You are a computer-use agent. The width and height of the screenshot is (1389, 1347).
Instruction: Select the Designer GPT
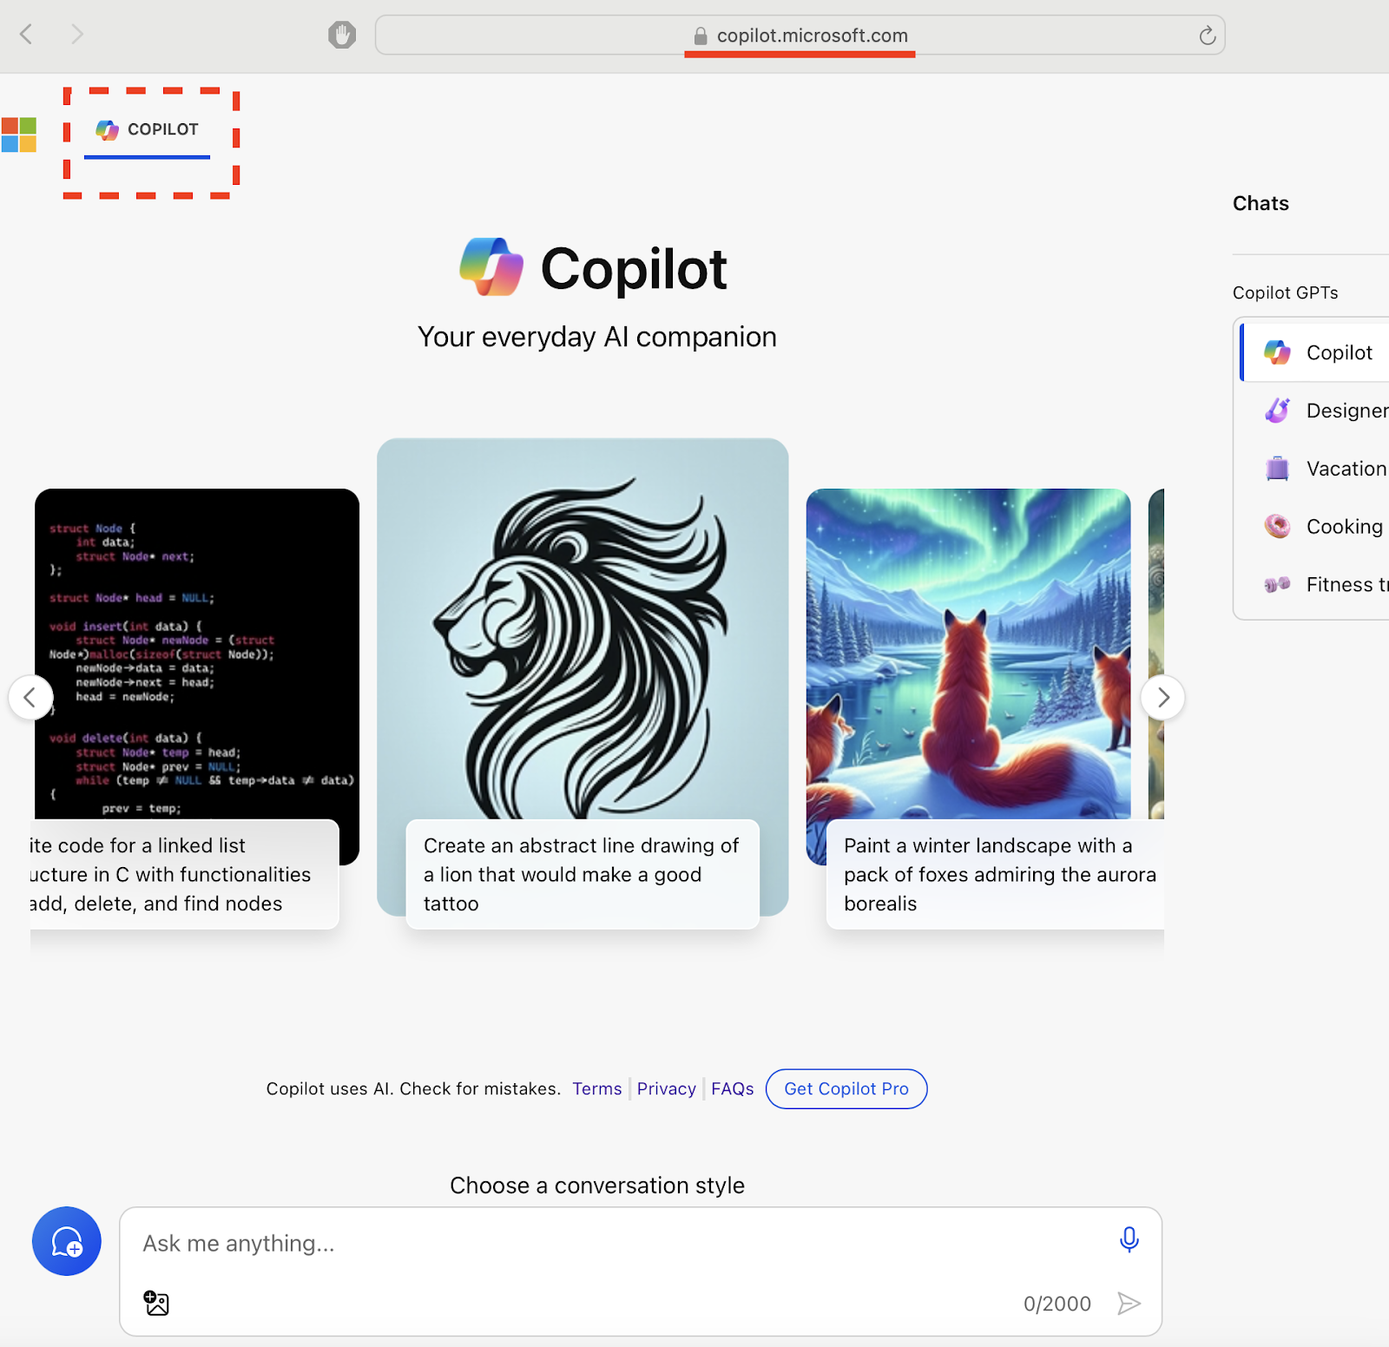(x=1314, y=411)
